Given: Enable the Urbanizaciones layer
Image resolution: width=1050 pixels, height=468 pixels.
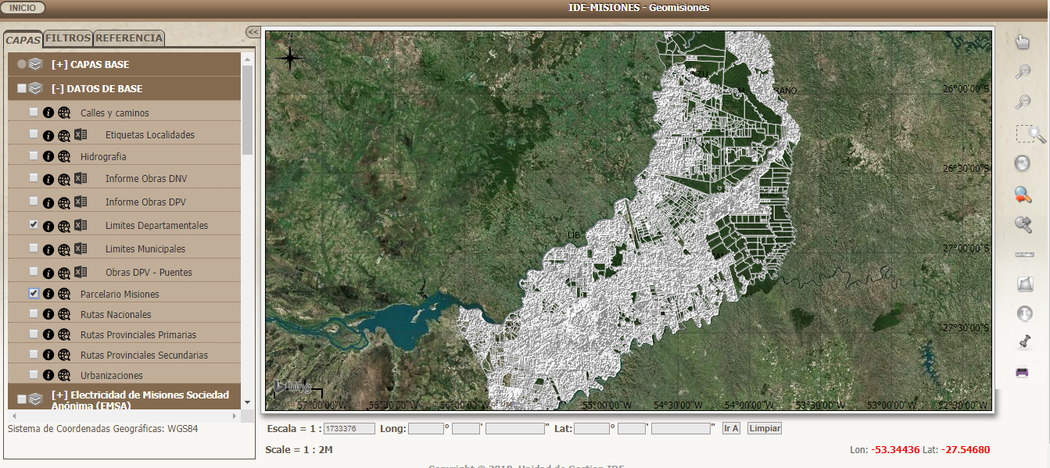Looking at the screenshot, I should pos(34,375).
